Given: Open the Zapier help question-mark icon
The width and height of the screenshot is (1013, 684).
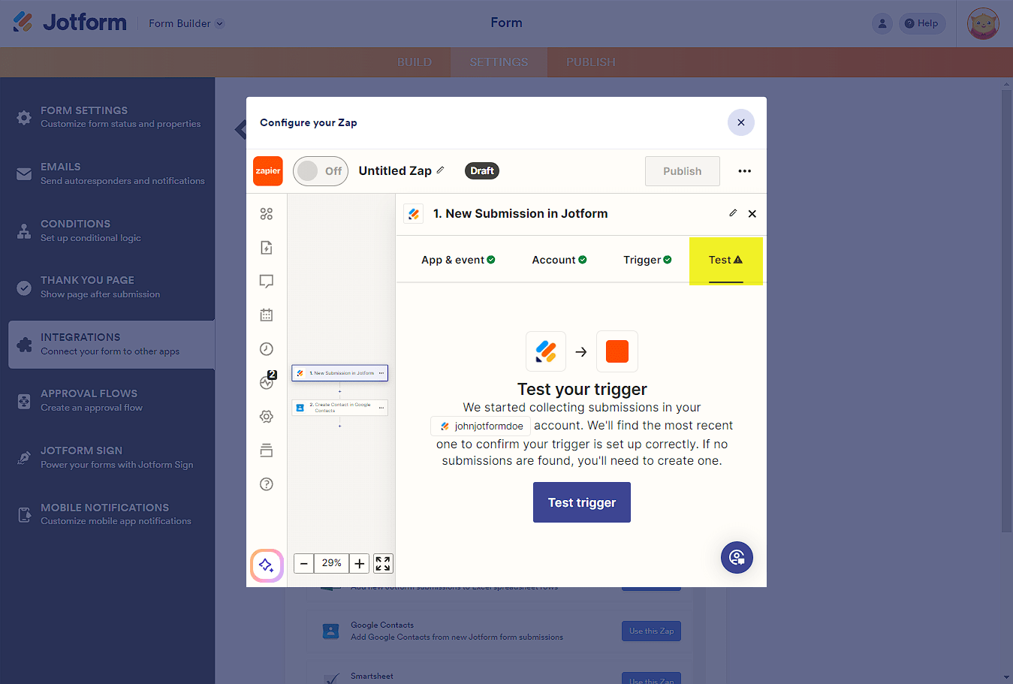Looking at the screenshot, I should click(266, 484).
